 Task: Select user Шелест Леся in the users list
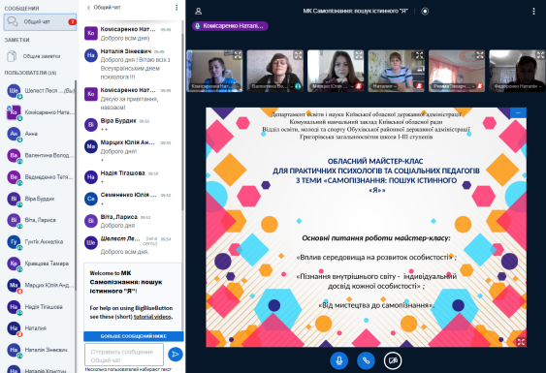[x=40, y=91]
